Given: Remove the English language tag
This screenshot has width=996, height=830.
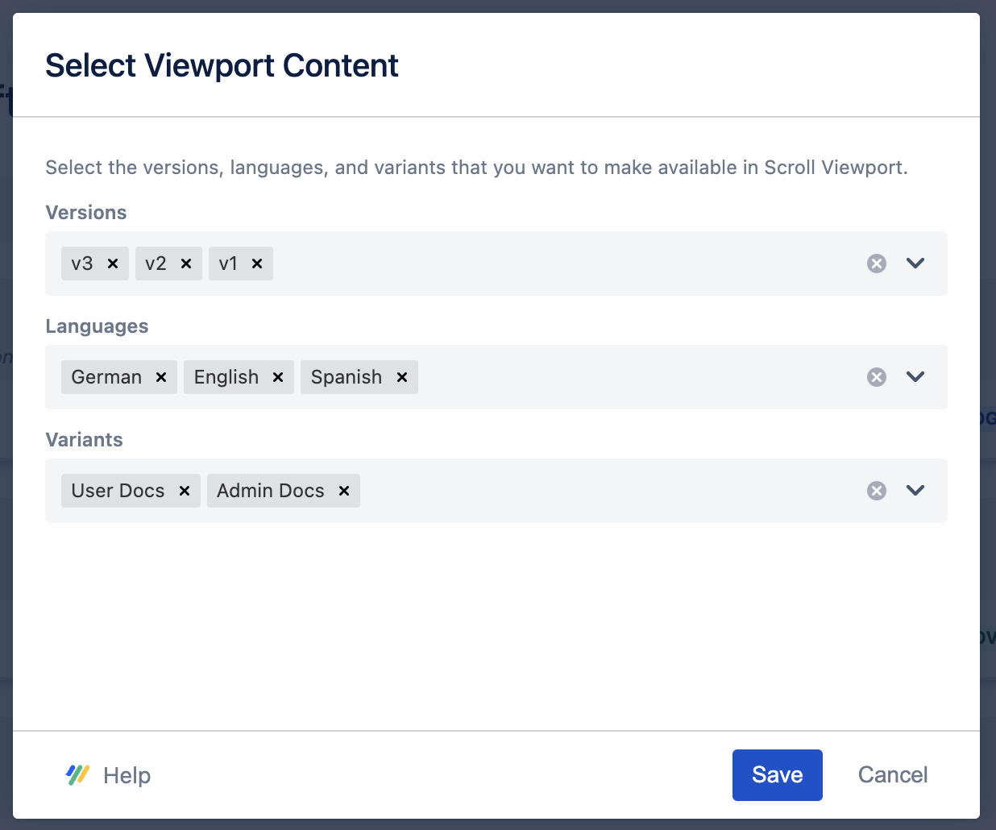Looking at the screenshot, I should (x=278, y=377).
